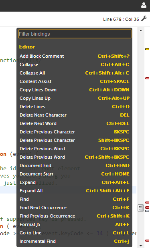Choose Document Start entry
The image size is (150, 248).
tap(75, 174)
